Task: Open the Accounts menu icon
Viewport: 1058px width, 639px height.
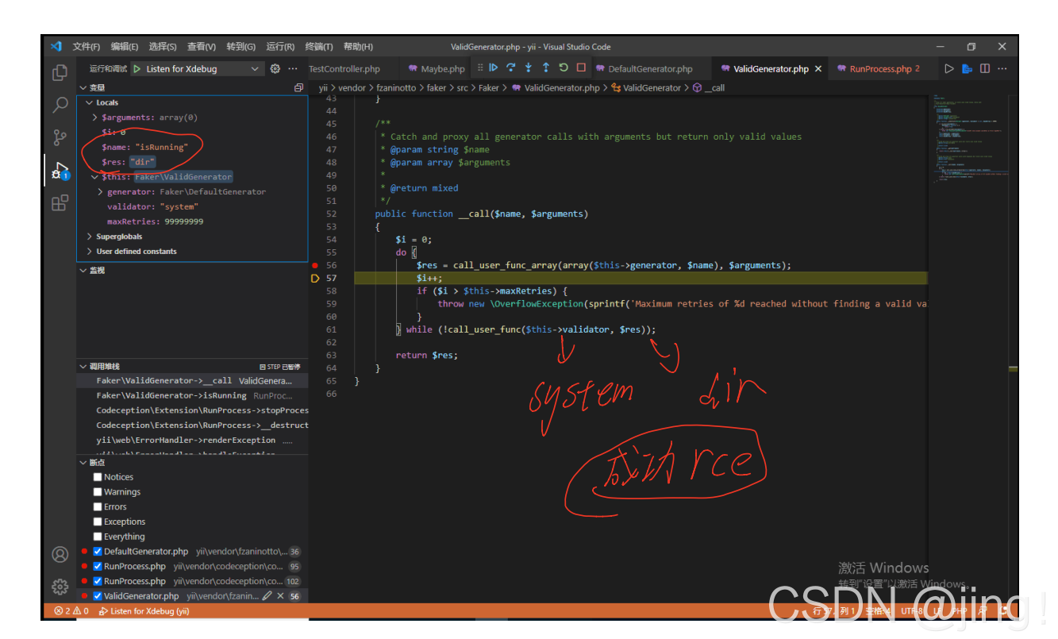Action: pos(60,554)
